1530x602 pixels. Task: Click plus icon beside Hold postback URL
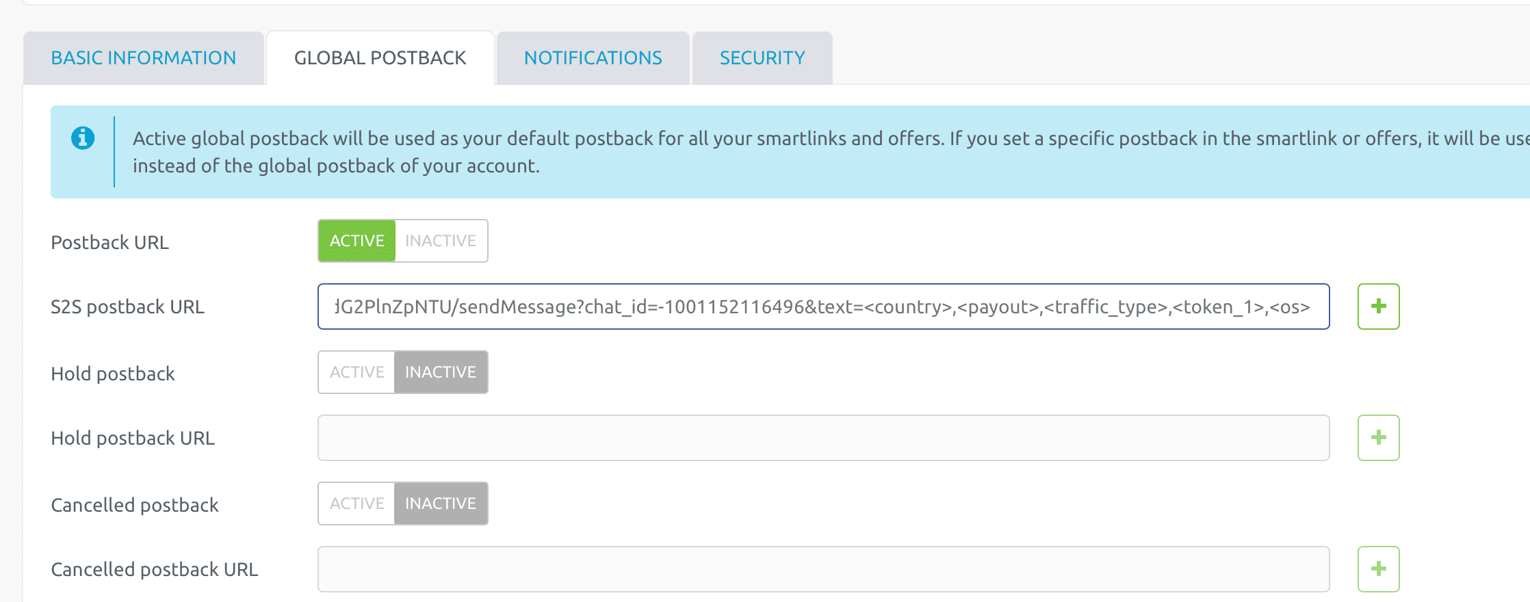pos(1378,438)
